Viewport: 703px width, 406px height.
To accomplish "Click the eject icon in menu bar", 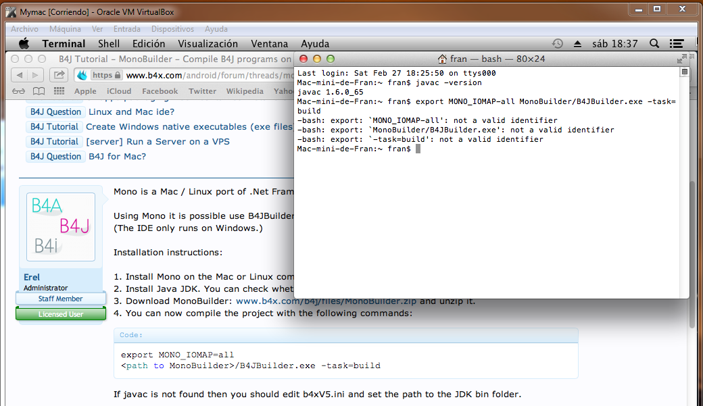I will click(577, 44).
